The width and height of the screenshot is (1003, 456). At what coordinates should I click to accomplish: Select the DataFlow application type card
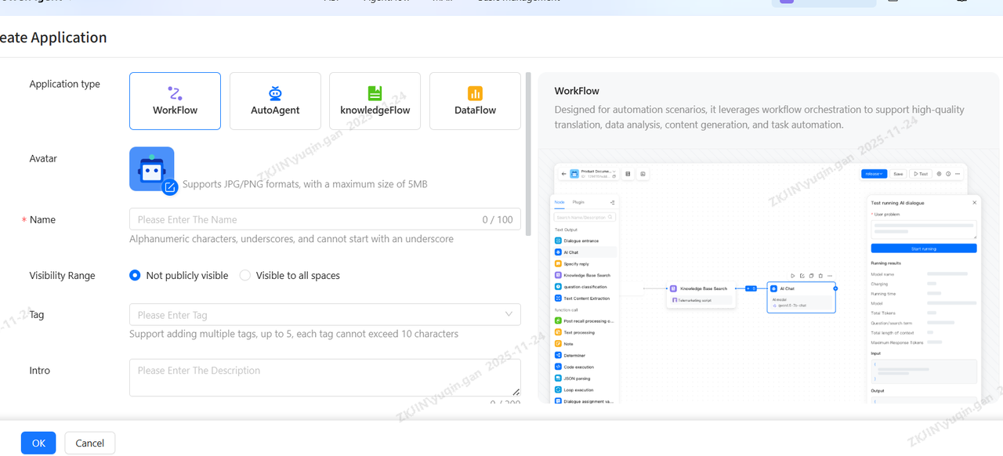(475, 101)
